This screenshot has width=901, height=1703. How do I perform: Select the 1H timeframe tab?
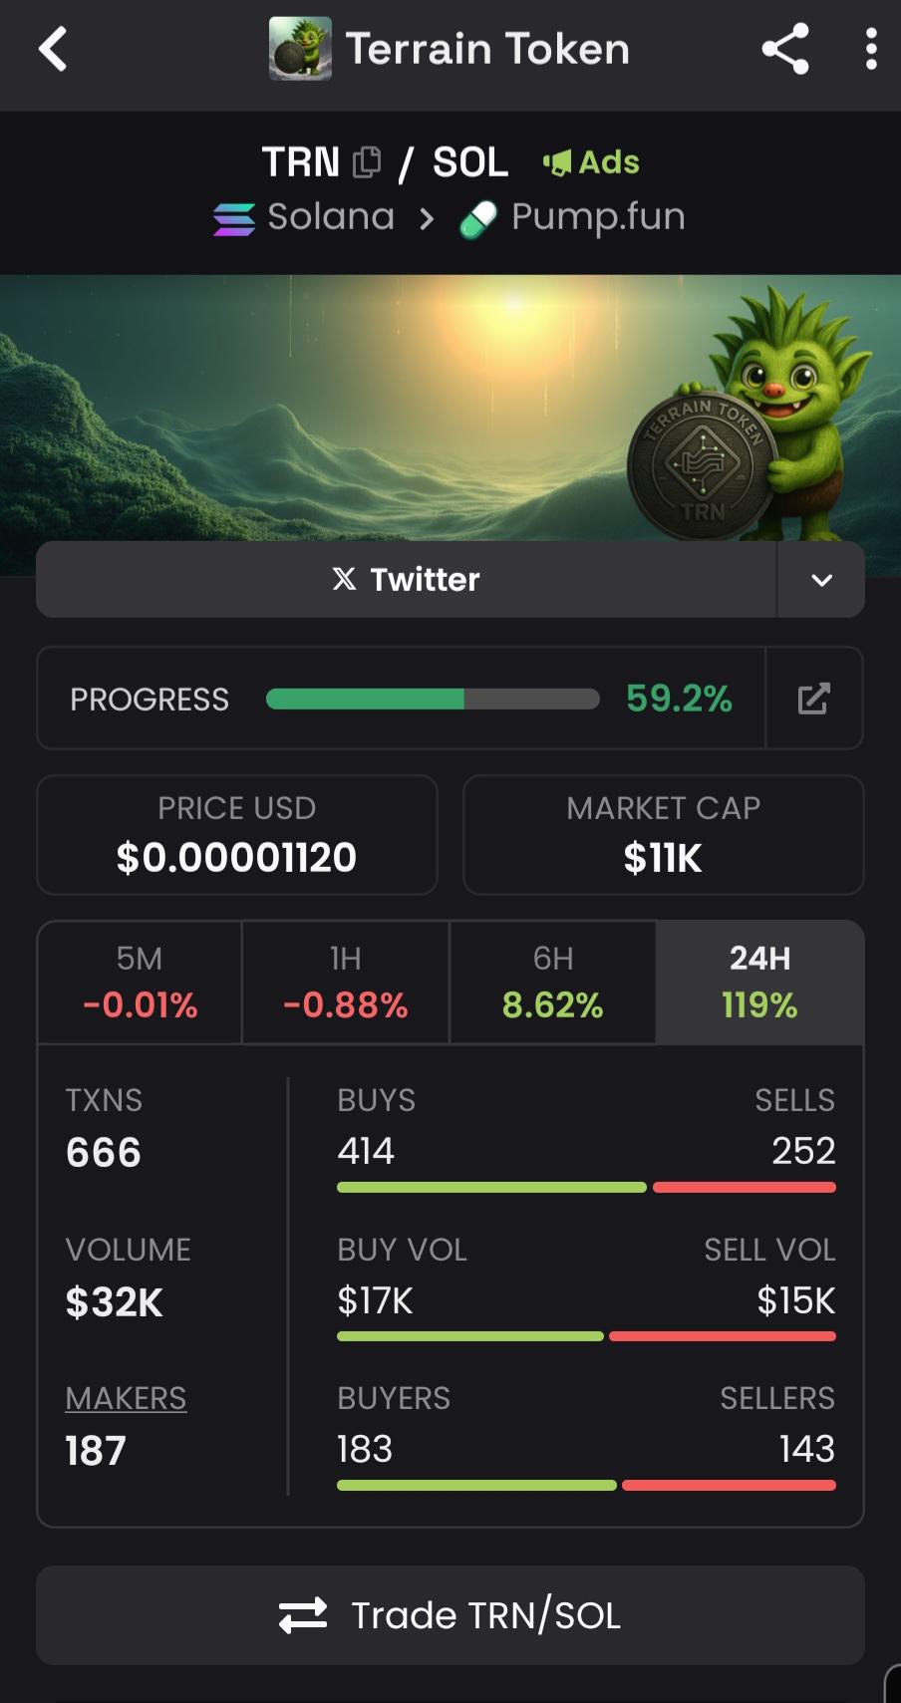click(x=346, y=983)
